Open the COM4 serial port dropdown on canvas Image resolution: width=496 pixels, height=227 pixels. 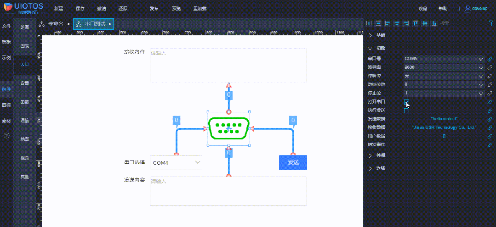click(x=176, y=163)
